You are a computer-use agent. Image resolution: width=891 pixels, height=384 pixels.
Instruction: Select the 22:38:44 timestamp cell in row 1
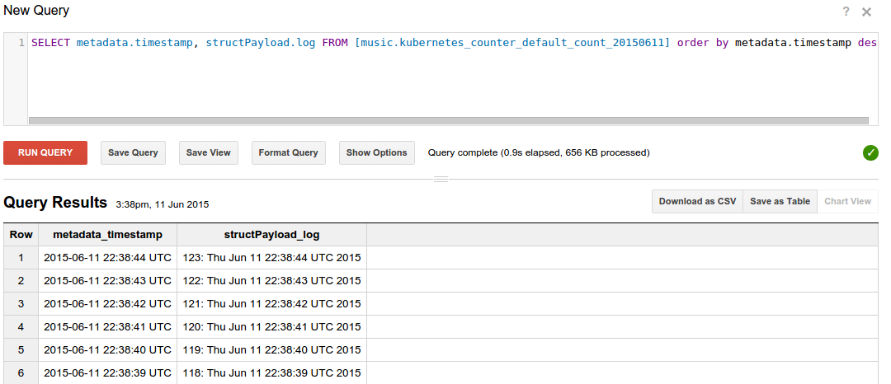pyautogui.click(x=108, y=258)
